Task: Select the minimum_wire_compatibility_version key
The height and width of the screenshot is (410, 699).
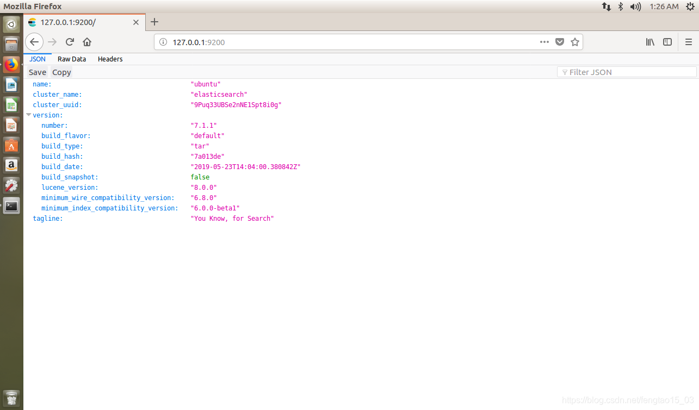Action: click(x=108, y=198)
